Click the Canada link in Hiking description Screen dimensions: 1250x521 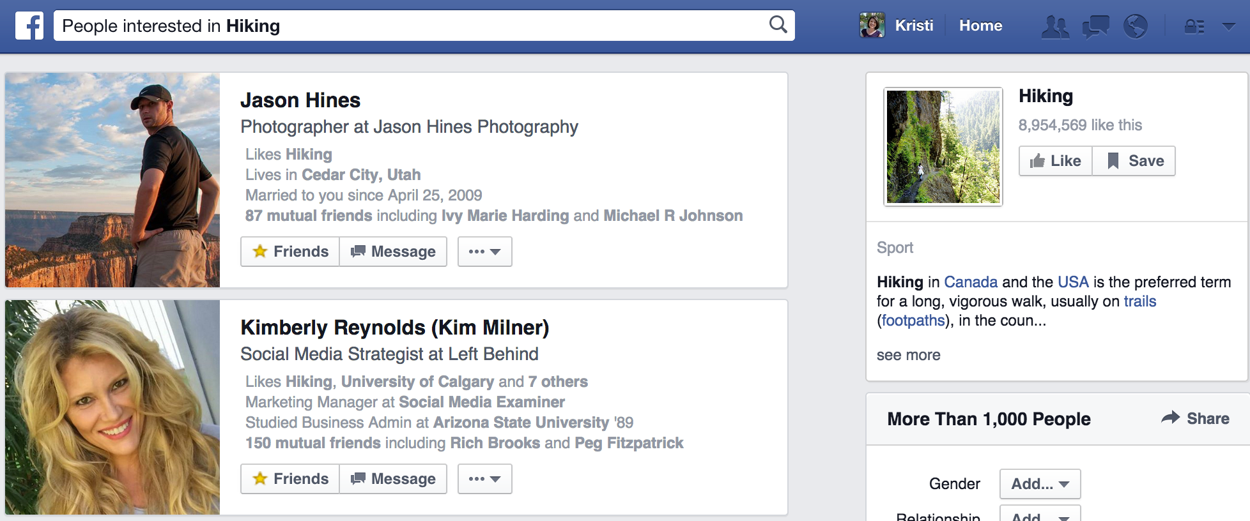pos(971,282)
